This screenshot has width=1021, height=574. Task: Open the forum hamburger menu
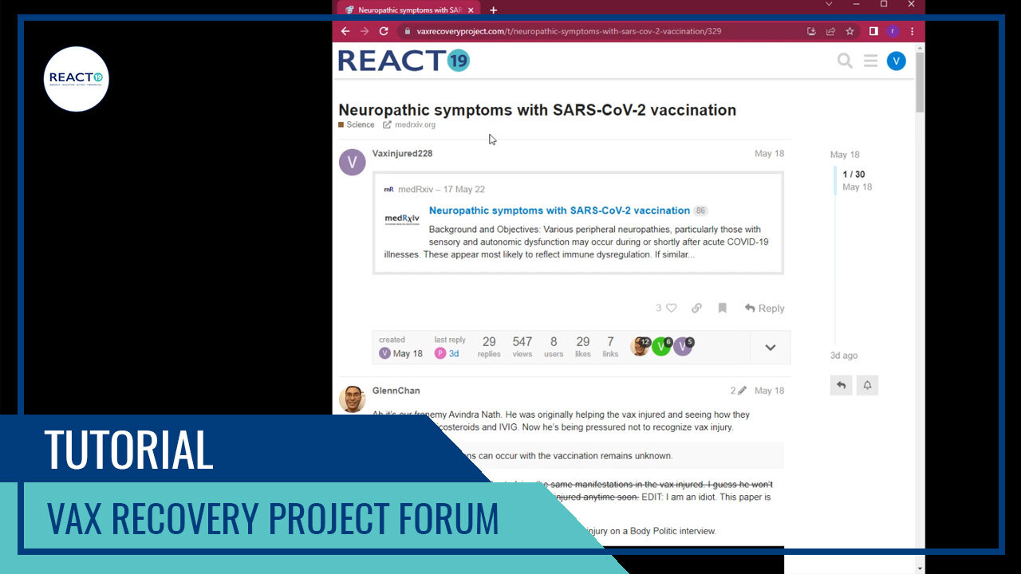[x=870, y=61]
